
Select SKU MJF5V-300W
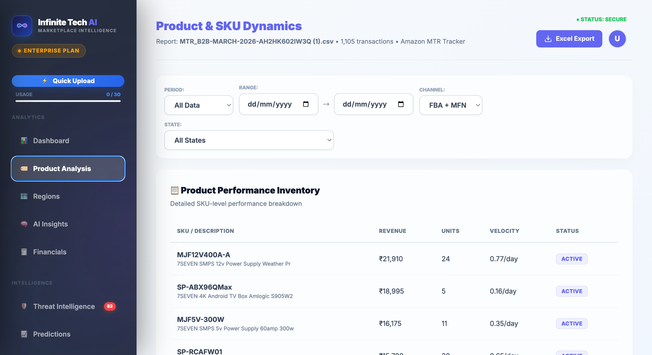pos(200,320)
